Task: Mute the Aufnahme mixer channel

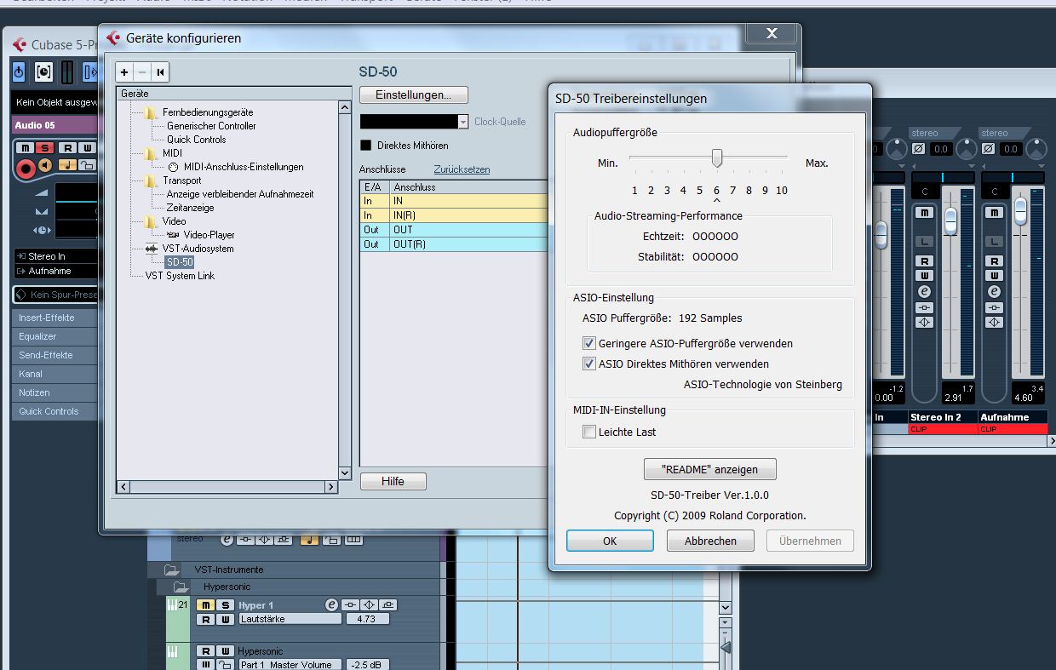Action: [994, 212]
